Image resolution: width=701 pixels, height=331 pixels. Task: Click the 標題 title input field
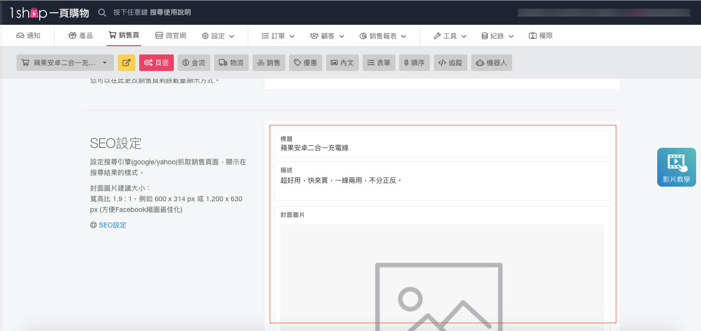tap(442, 143)
